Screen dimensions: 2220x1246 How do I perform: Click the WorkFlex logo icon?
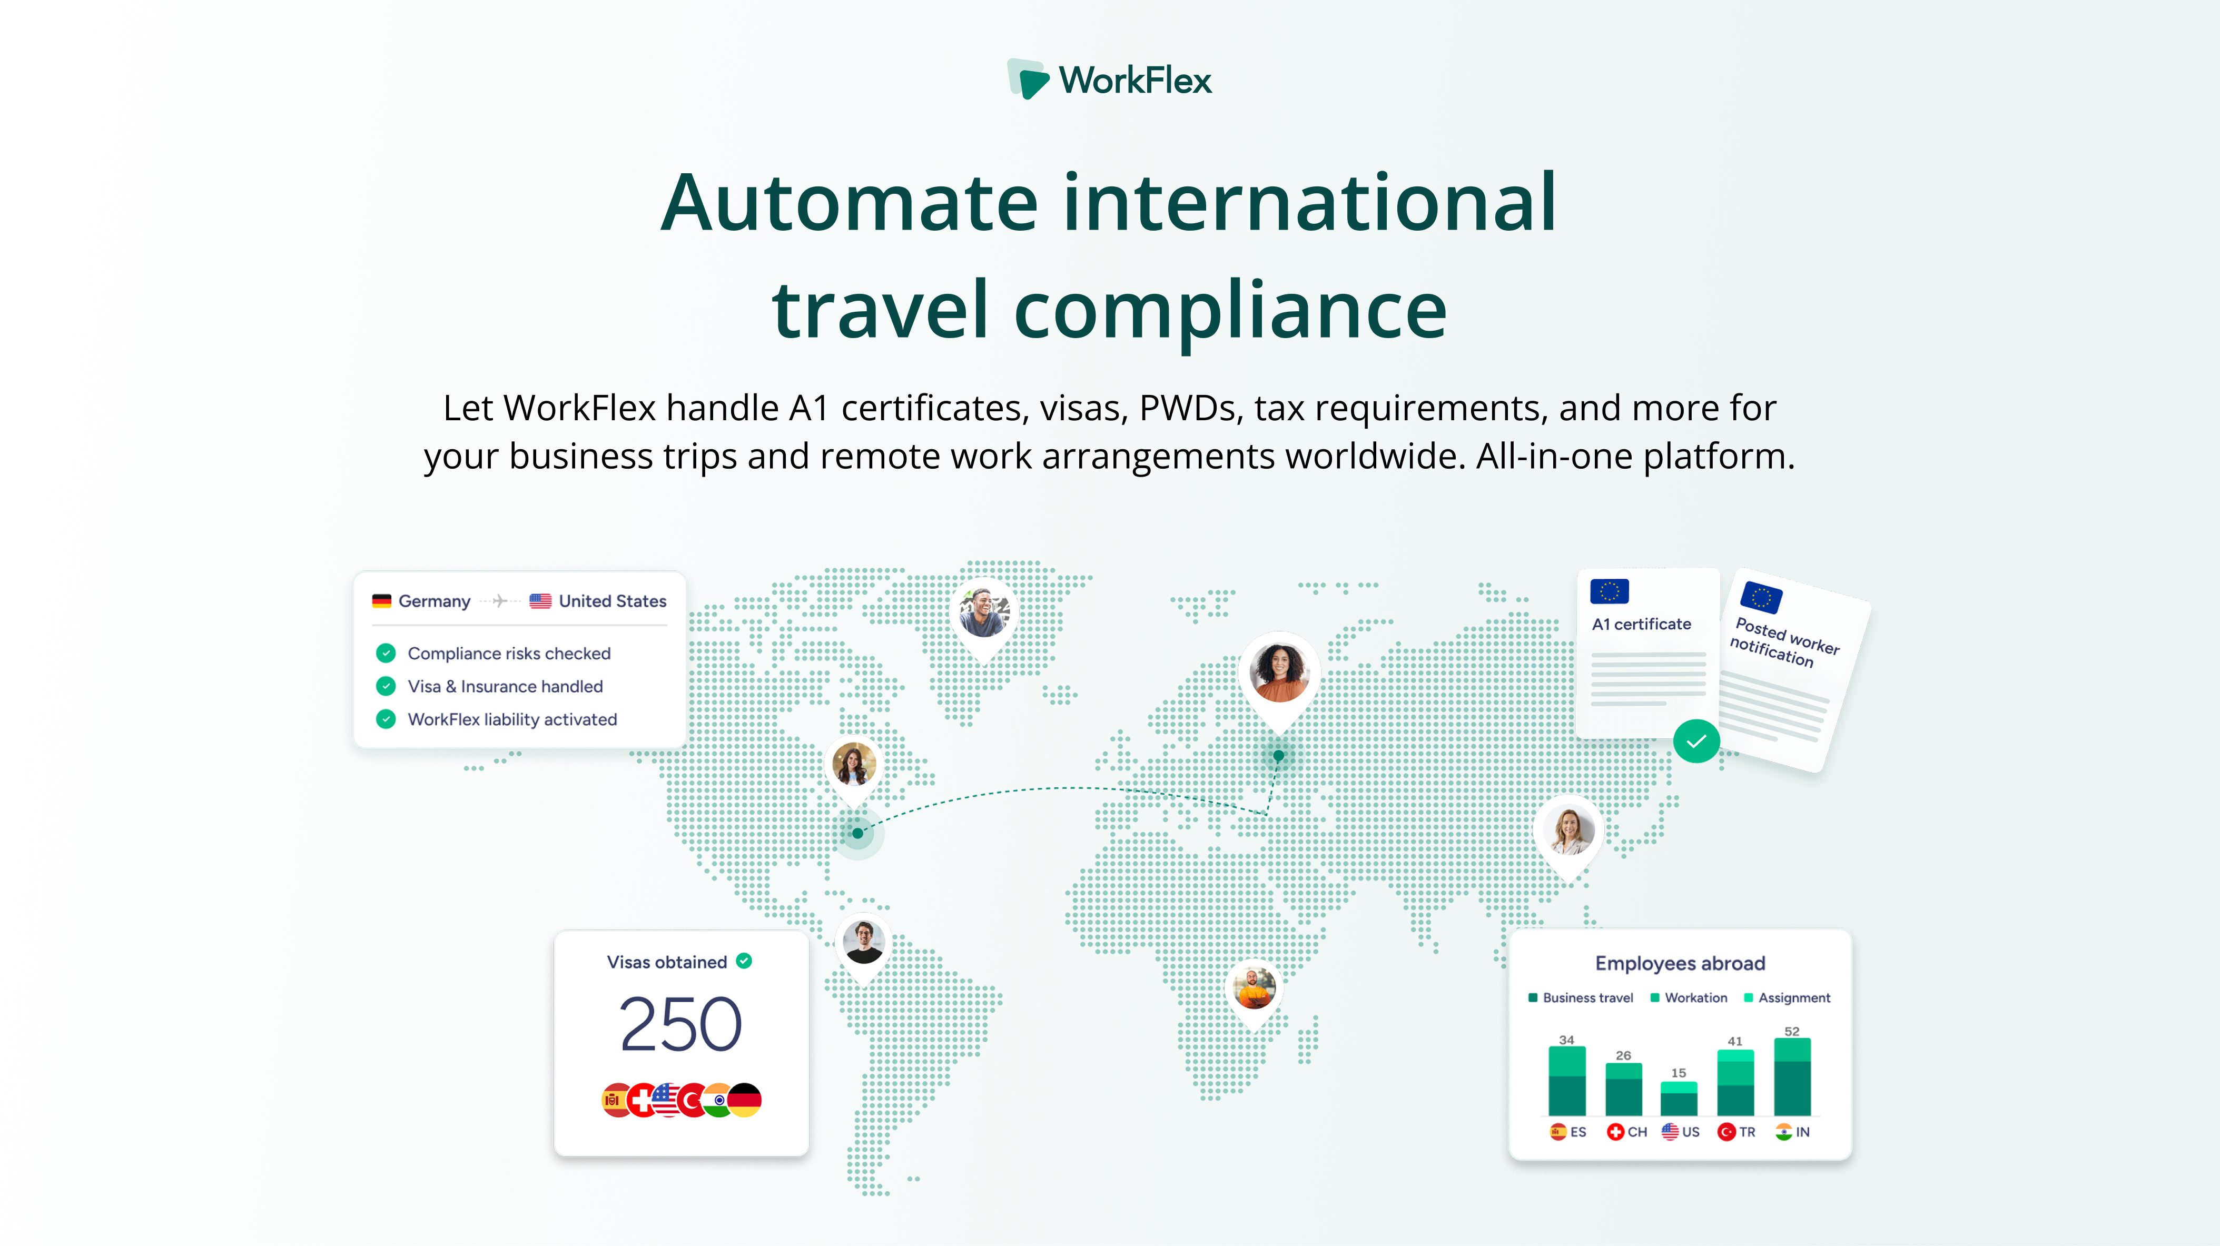(x=1028, y=80)
